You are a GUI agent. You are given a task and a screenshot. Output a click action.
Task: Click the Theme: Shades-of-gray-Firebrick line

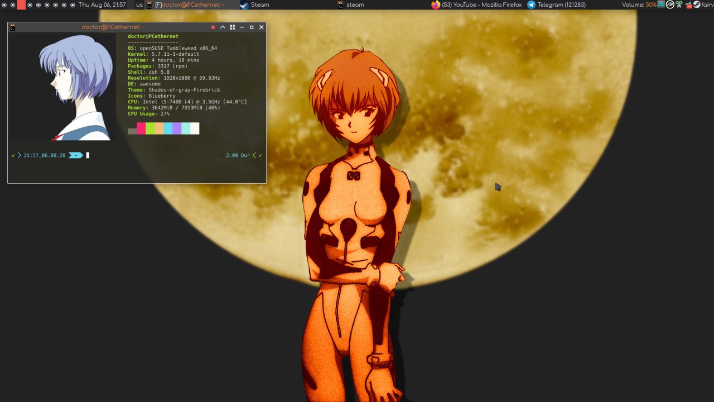[174, 90]
